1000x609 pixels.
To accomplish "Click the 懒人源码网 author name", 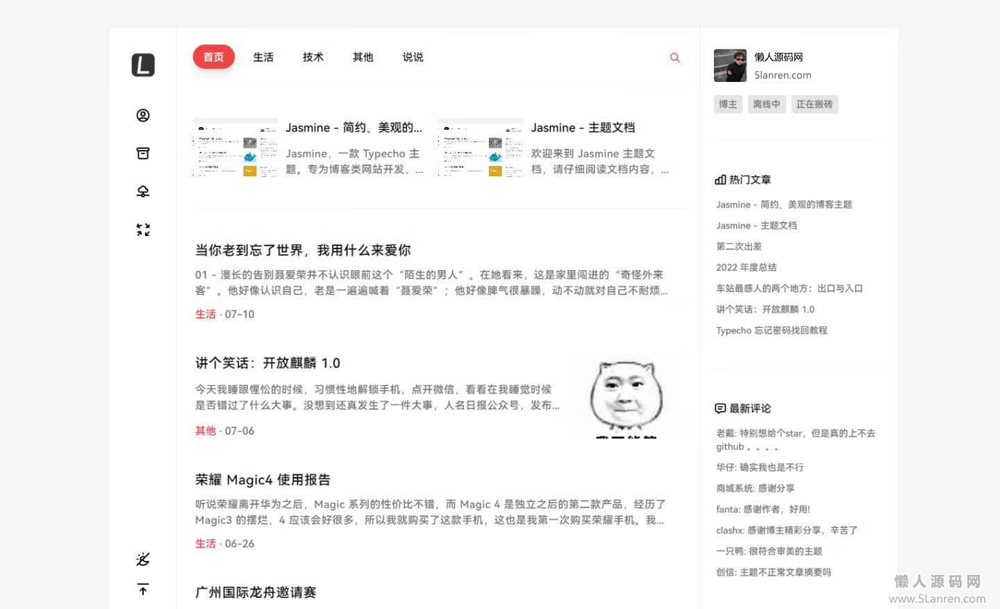I will [x=778, y=57].
